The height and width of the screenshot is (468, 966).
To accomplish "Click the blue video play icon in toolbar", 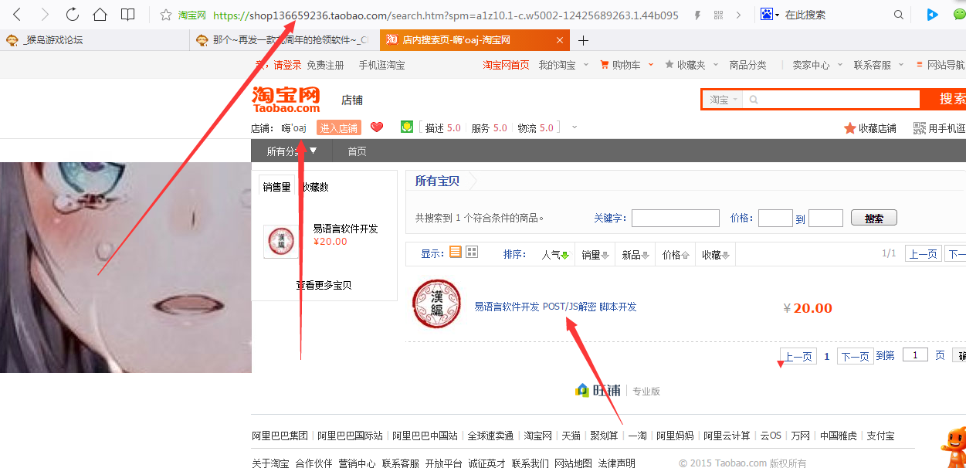I will [932, 14].
